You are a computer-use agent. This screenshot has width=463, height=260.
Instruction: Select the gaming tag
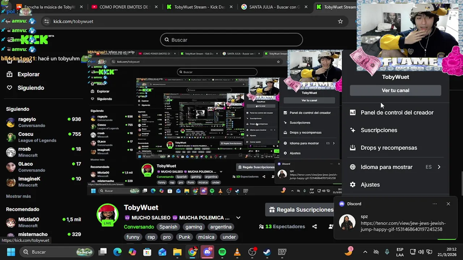tap(194, 227)
